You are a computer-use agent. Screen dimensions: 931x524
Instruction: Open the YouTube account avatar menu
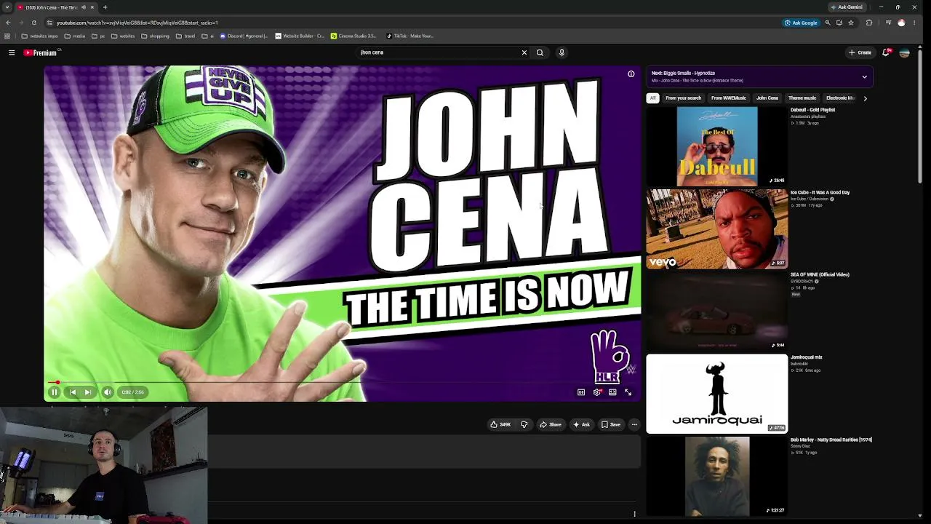pyautogui.click(x=904, y=52)
